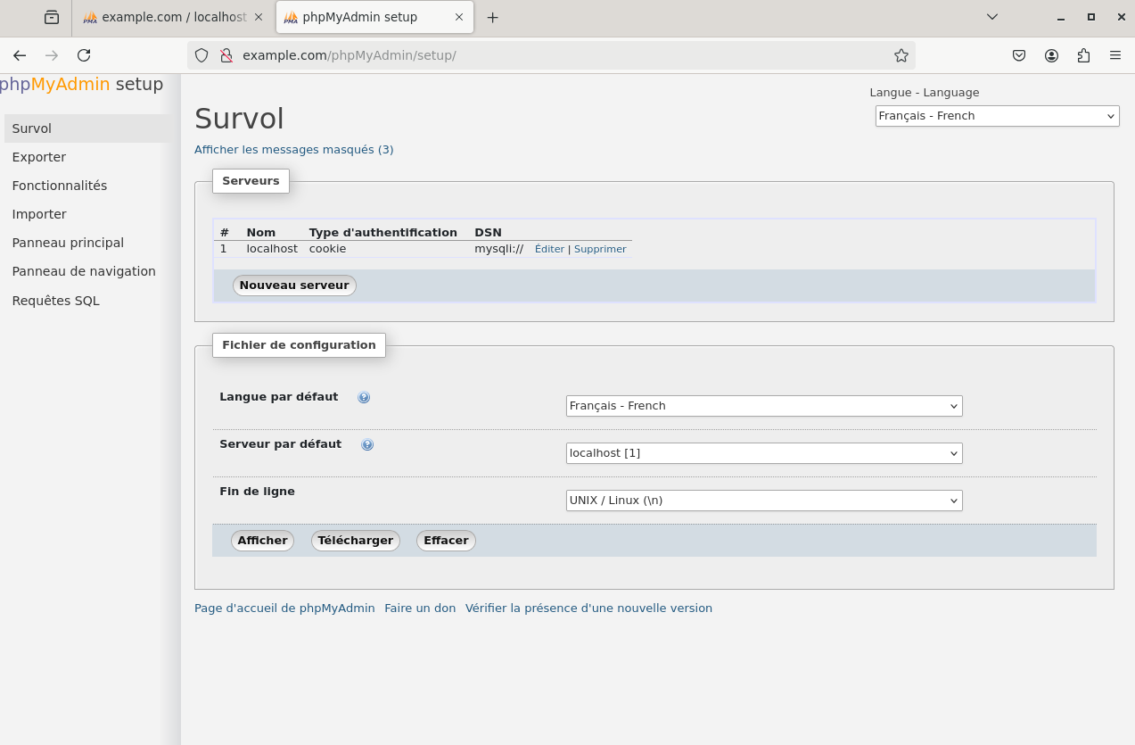Click the 'Nom' column header
Viewport: 1135px width, 745px height.
(x=261, y=233)
